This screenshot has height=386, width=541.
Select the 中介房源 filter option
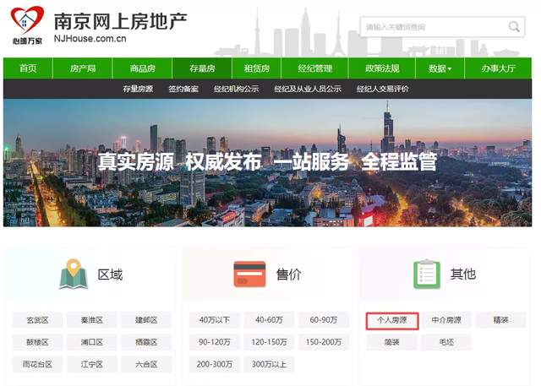tap(446, 320)
